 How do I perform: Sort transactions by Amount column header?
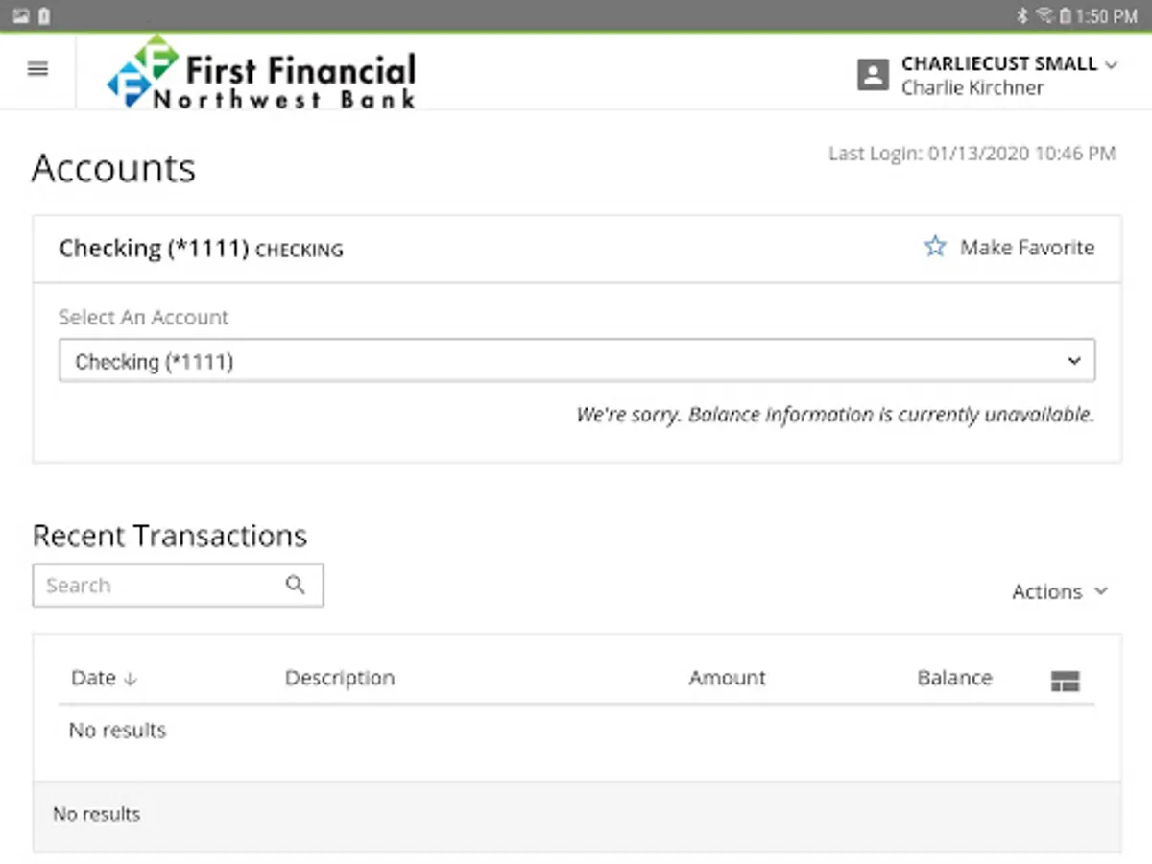pos(727,678)
